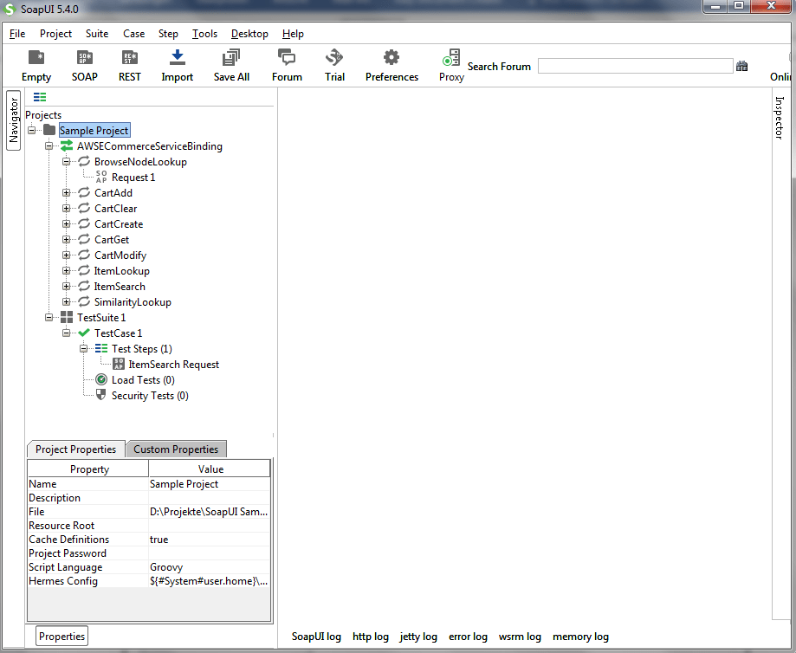Toggle the Inspector side panel
The width and height of the screenshot is (796, 653).
coord(779,117)
